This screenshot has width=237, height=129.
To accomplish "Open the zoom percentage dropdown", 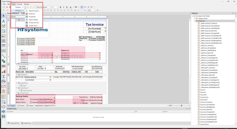I will click(95, 10).
